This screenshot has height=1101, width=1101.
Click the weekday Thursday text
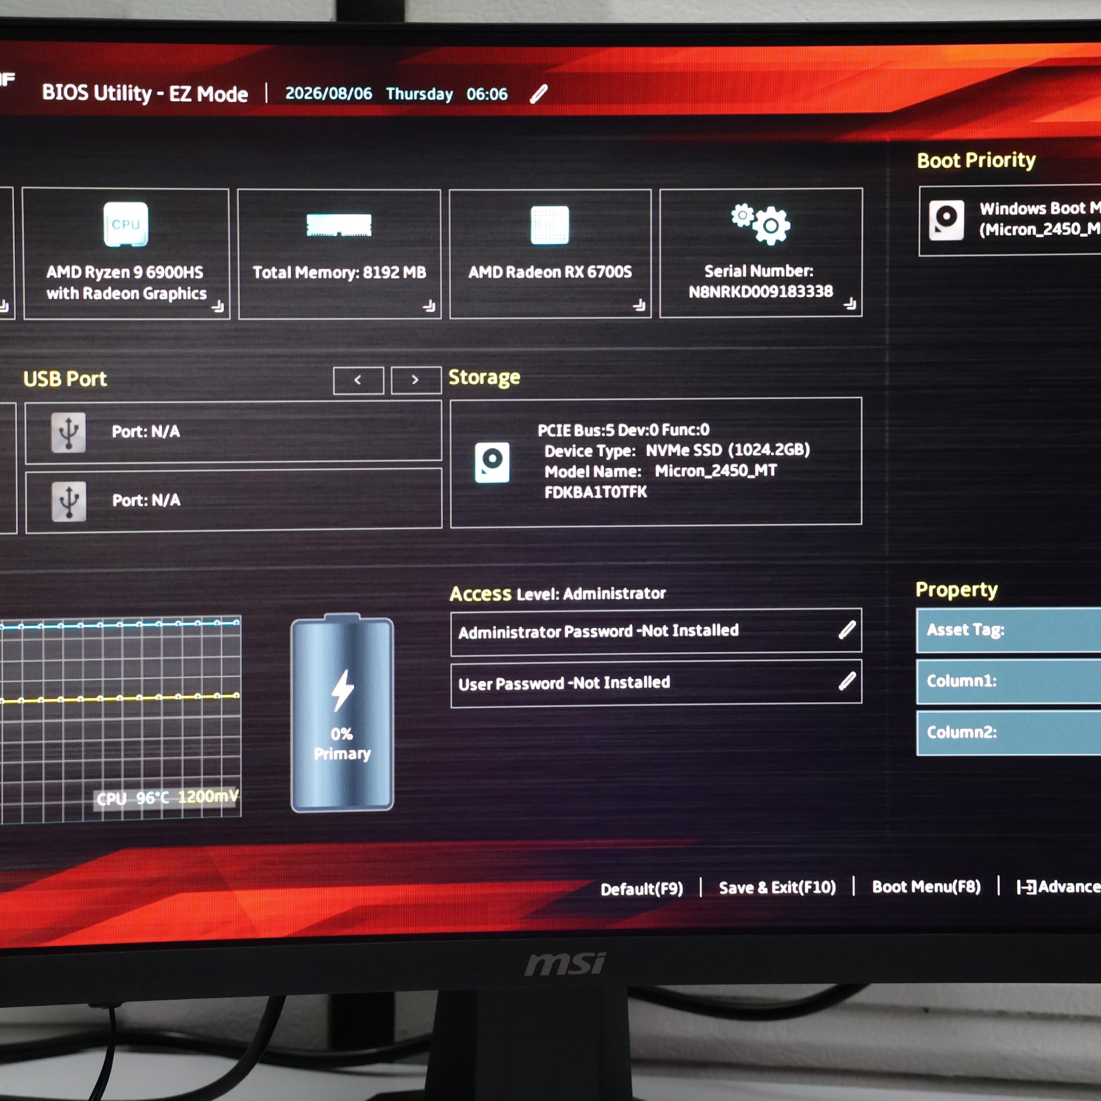click(x=419, y=94)
